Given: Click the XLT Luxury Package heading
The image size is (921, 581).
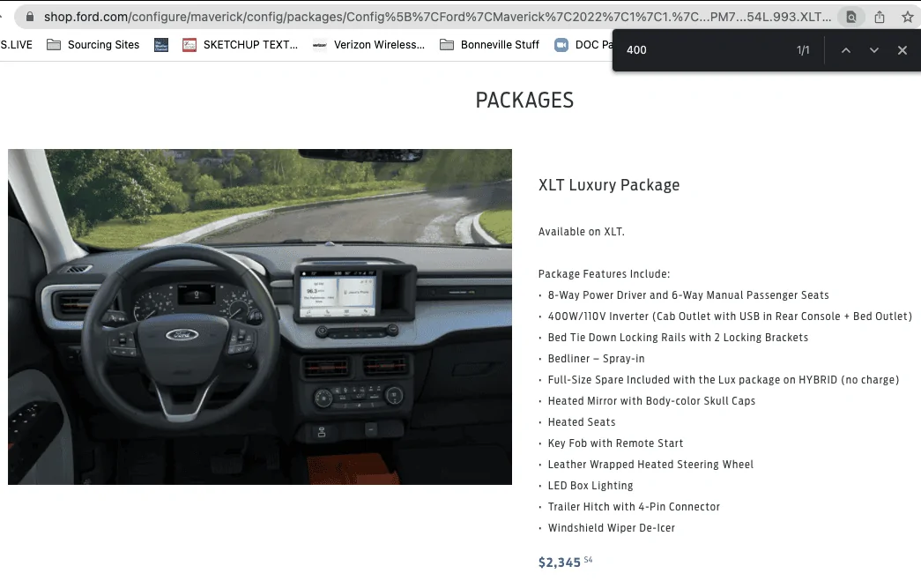Looking at the screenshot, I should click(609, 185).
